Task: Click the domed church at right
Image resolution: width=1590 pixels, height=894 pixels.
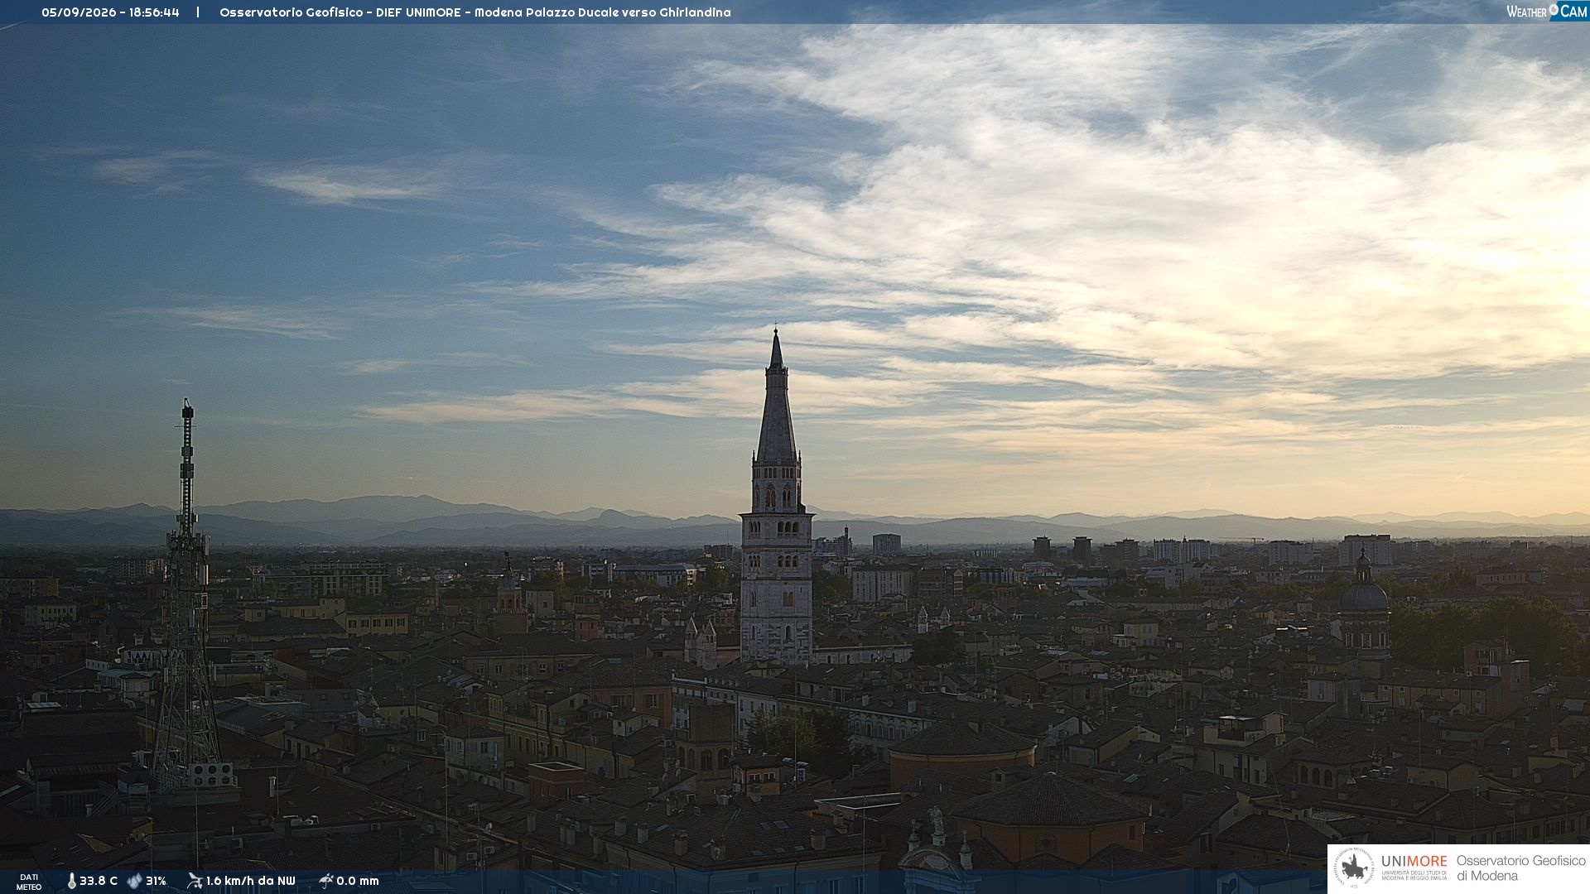Action: [x=1364, y=604]
